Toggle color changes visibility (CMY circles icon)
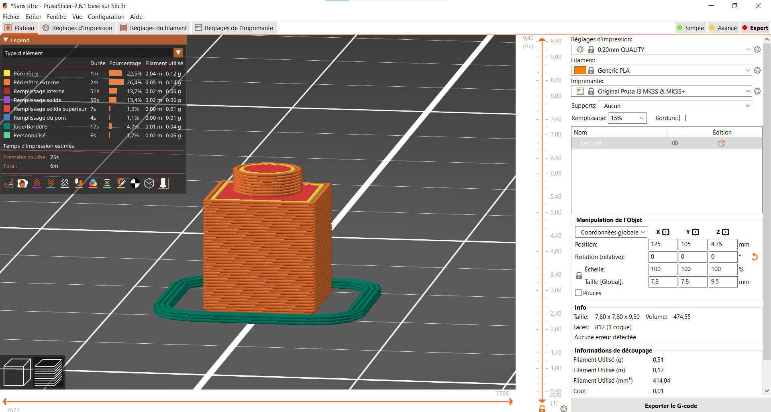The image size is (771, 412). (93, 184)
